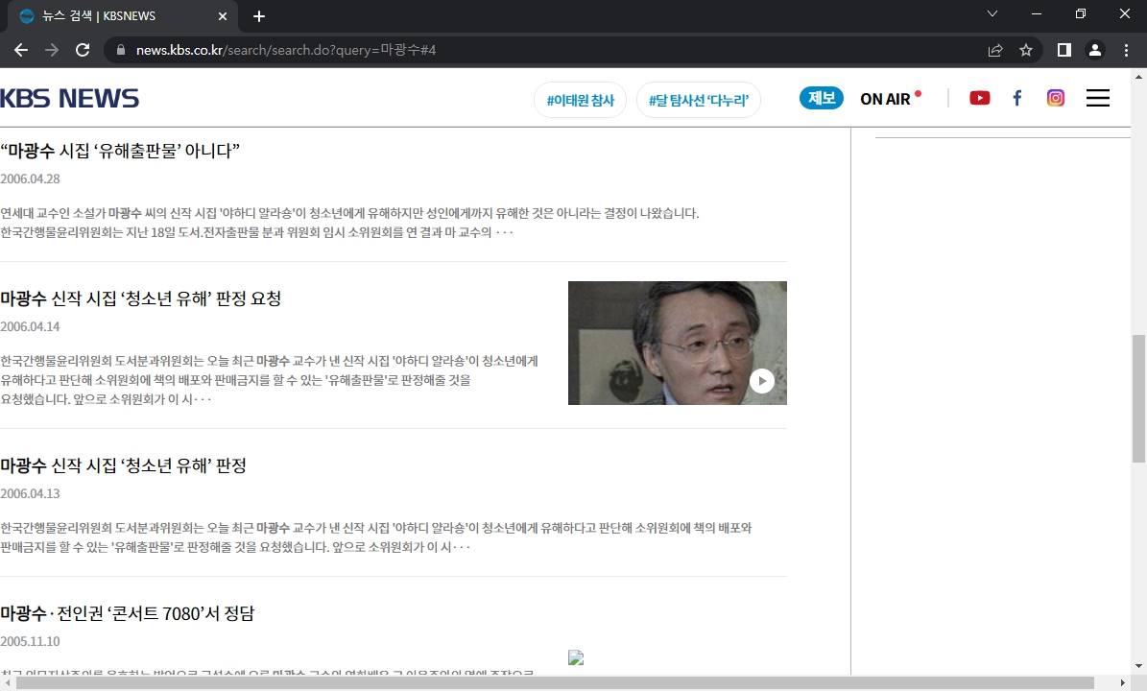Screen dimensions: 1147x691
Task: Click the date 2005.11.10
Action: (x=30, y=640)
